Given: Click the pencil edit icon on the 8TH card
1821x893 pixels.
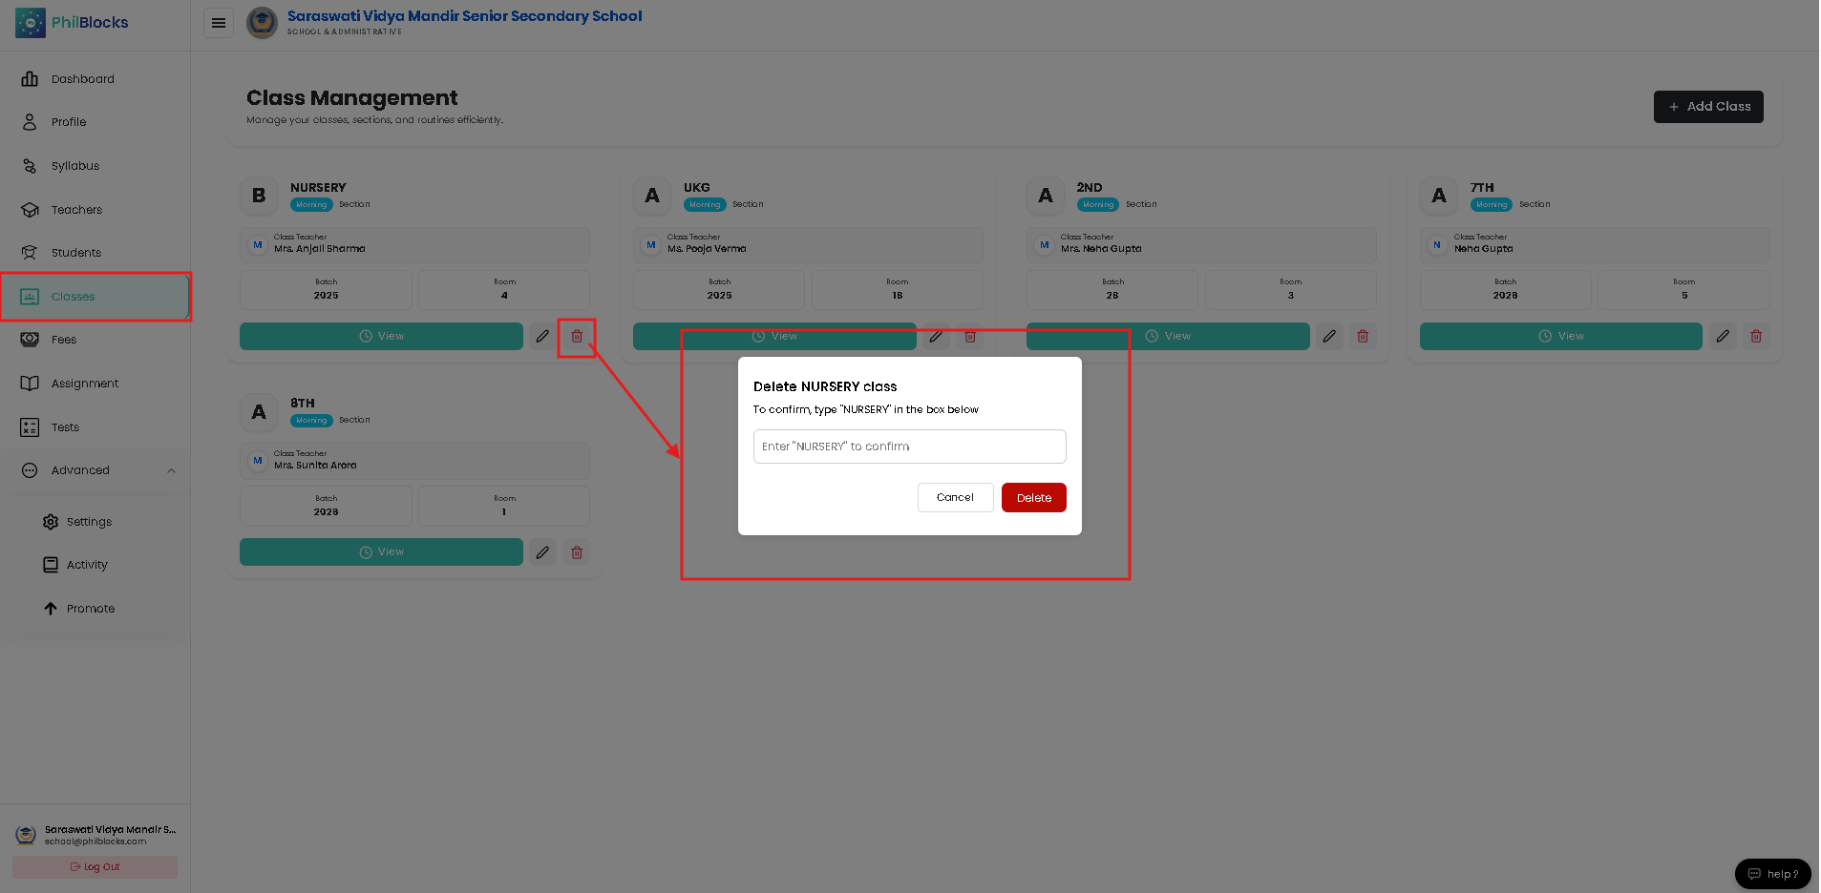Looking at the screenshot, I should coord(542,552).
